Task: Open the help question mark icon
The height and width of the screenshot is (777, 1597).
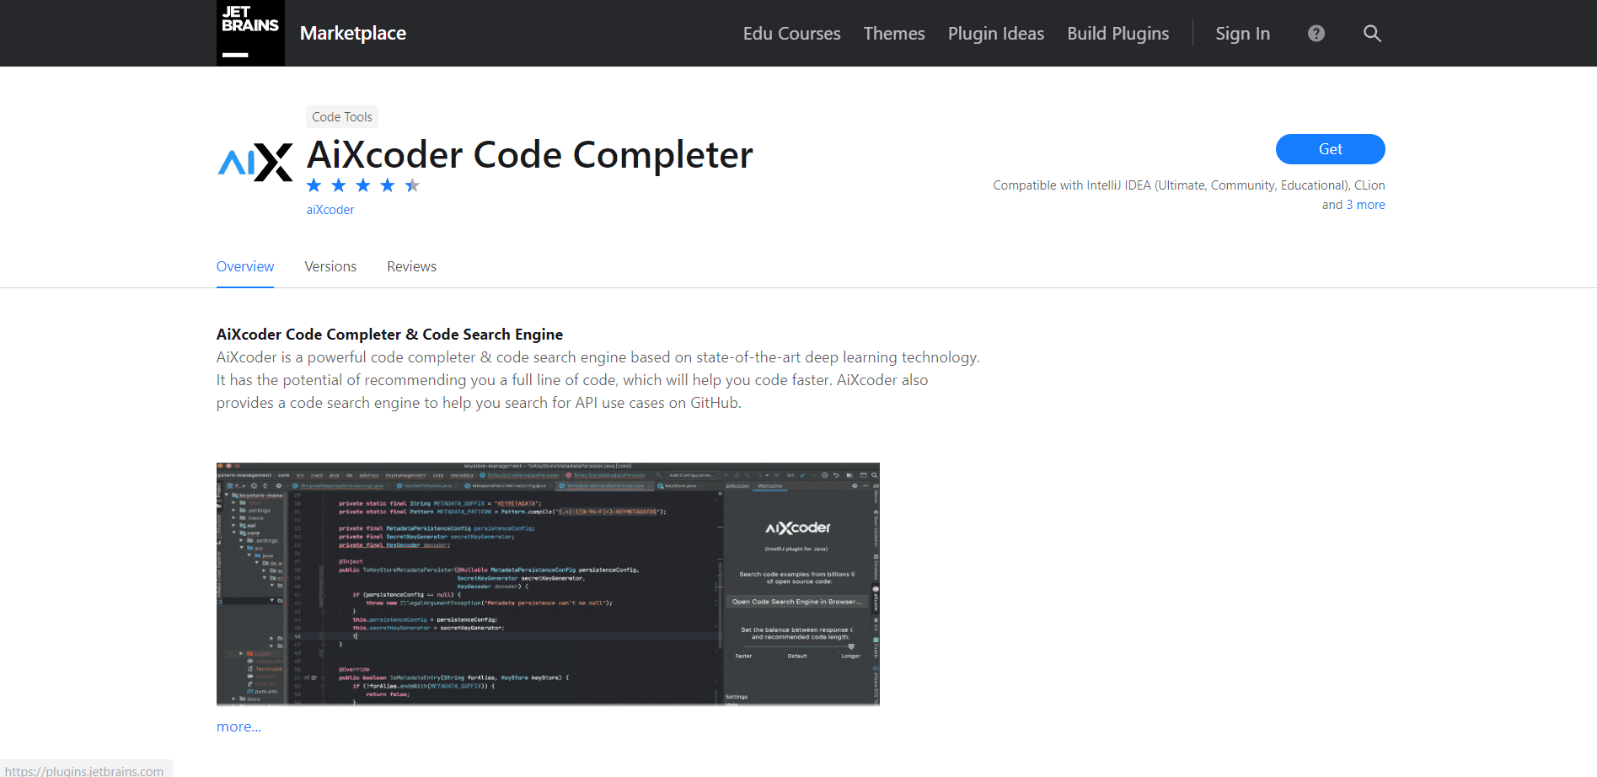Action: click(1316, 34)
